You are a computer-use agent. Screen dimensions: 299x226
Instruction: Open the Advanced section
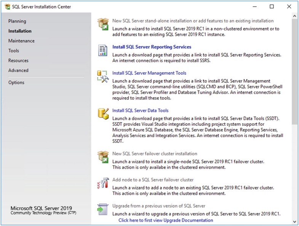click(x=18, y=71)
